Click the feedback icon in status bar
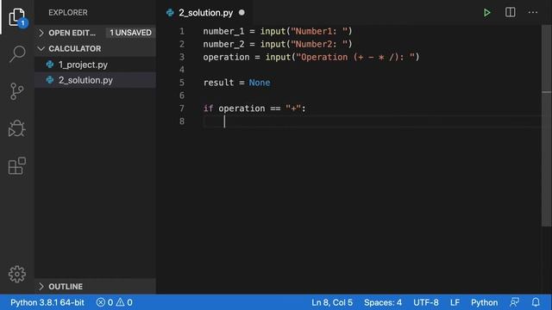This screenshot has height=310, width=552. pos(514,302)
